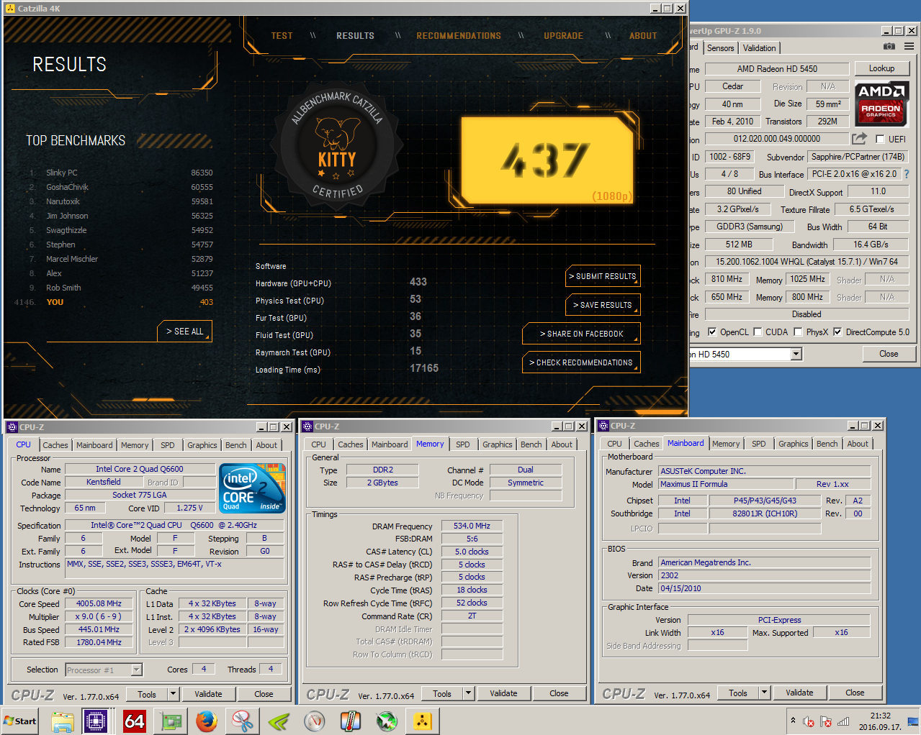This screenshot has height=735, width=921.
Task: Click Close button in GPU-Z
Action: (x=889, y=354)
